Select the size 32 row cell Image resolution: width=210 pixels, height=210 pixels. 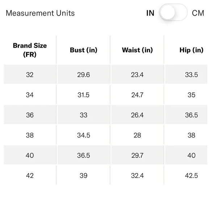30,75
